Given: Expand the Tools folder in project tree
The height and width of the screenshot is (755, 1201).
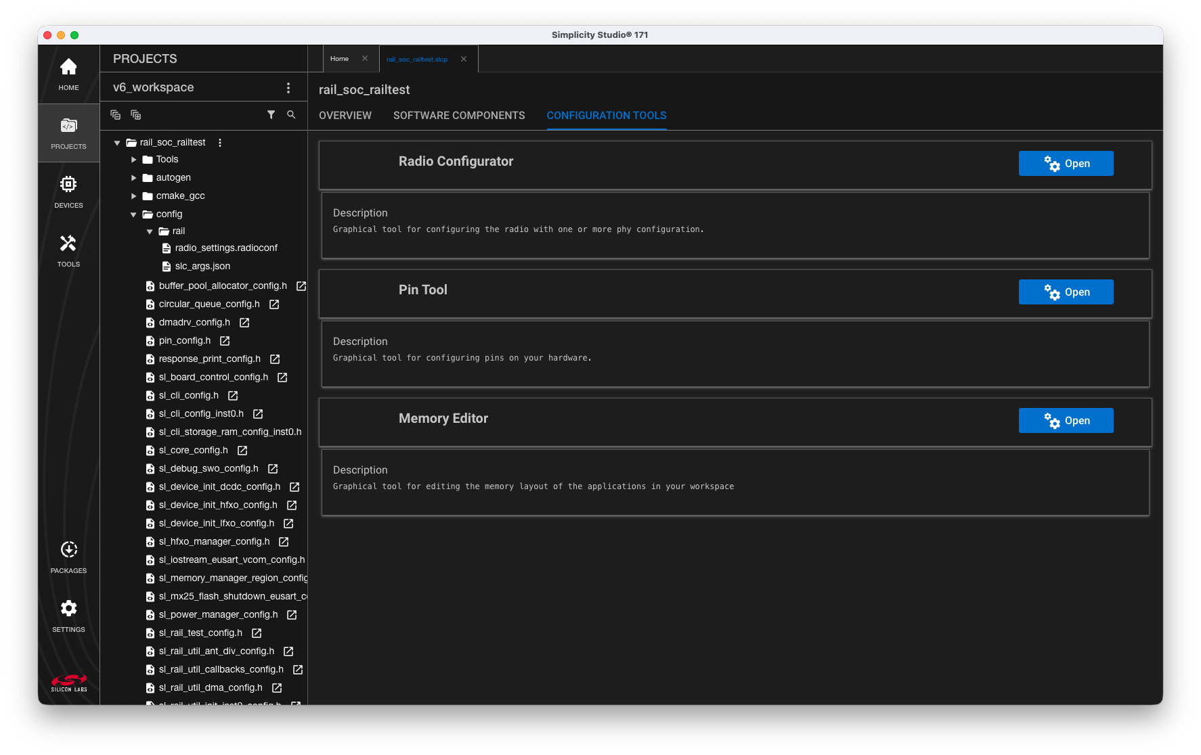Looking at the screenshot, I should (133, 159).
